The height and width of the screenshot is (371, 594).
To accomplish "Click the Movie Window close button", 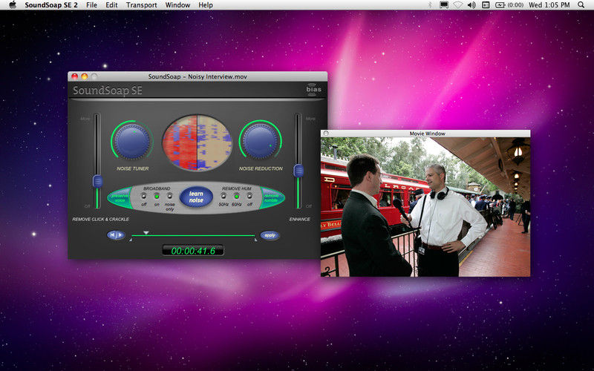I will (326, 134).
